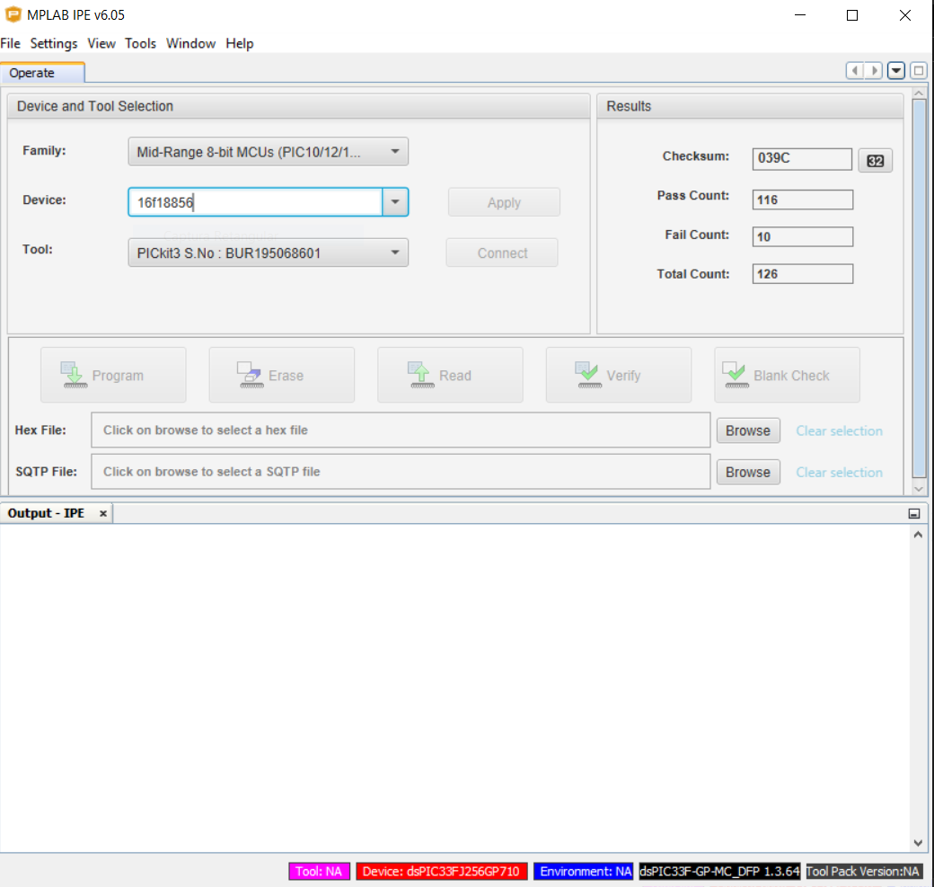Click into the Device text field
The image size is (934, 887).
(x=255, y=202)
